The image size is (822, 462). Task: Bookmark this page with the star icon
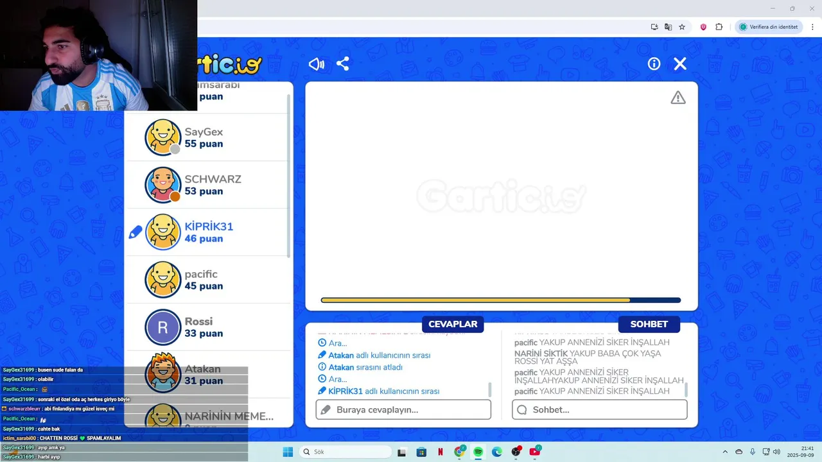682,27
